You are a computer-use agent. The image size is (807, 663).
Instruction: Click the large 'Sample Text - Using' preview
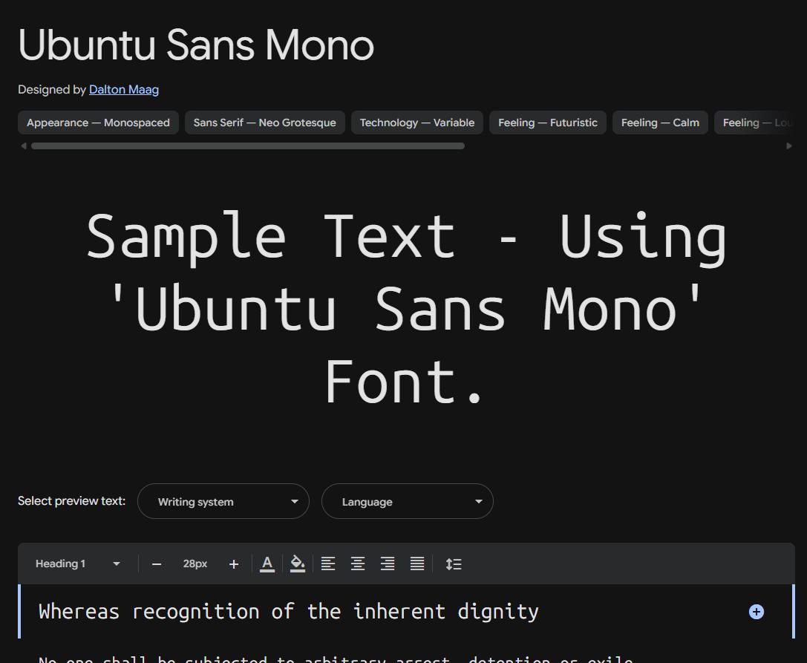point(406,238)
